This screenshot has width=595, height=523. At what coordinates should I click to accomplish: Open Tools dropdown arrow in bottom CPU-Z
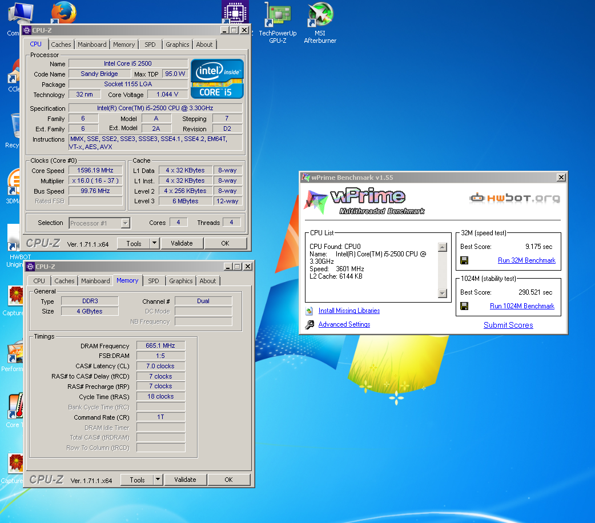158,480
